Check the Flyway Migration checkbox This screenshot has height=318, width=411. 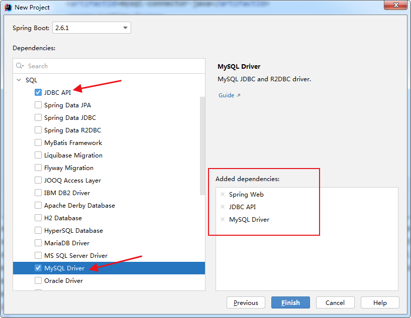coord(38,168)
